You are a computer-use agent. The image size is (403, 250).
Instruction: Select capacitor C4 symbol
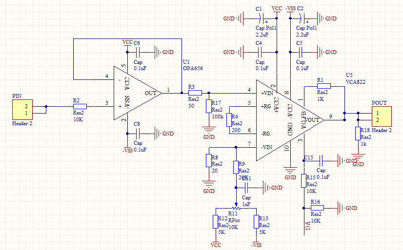(260, 52)
